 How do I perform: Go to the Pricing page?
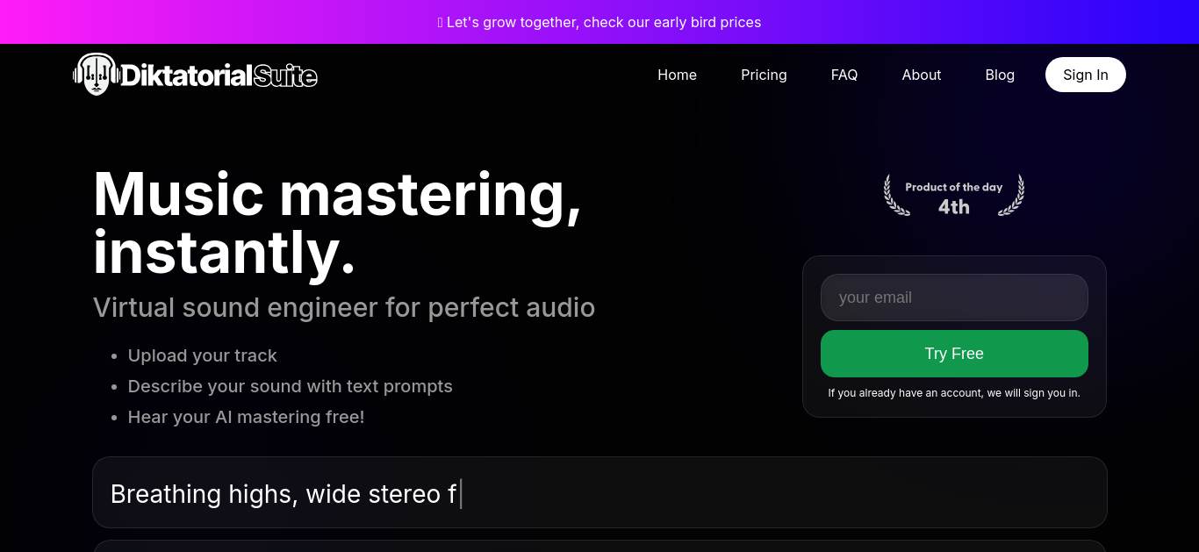764,75
